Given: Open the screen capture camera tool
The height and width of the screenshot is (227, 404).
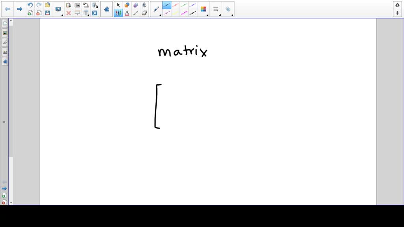Looking at the screenshot, I should tap(77, 5).
